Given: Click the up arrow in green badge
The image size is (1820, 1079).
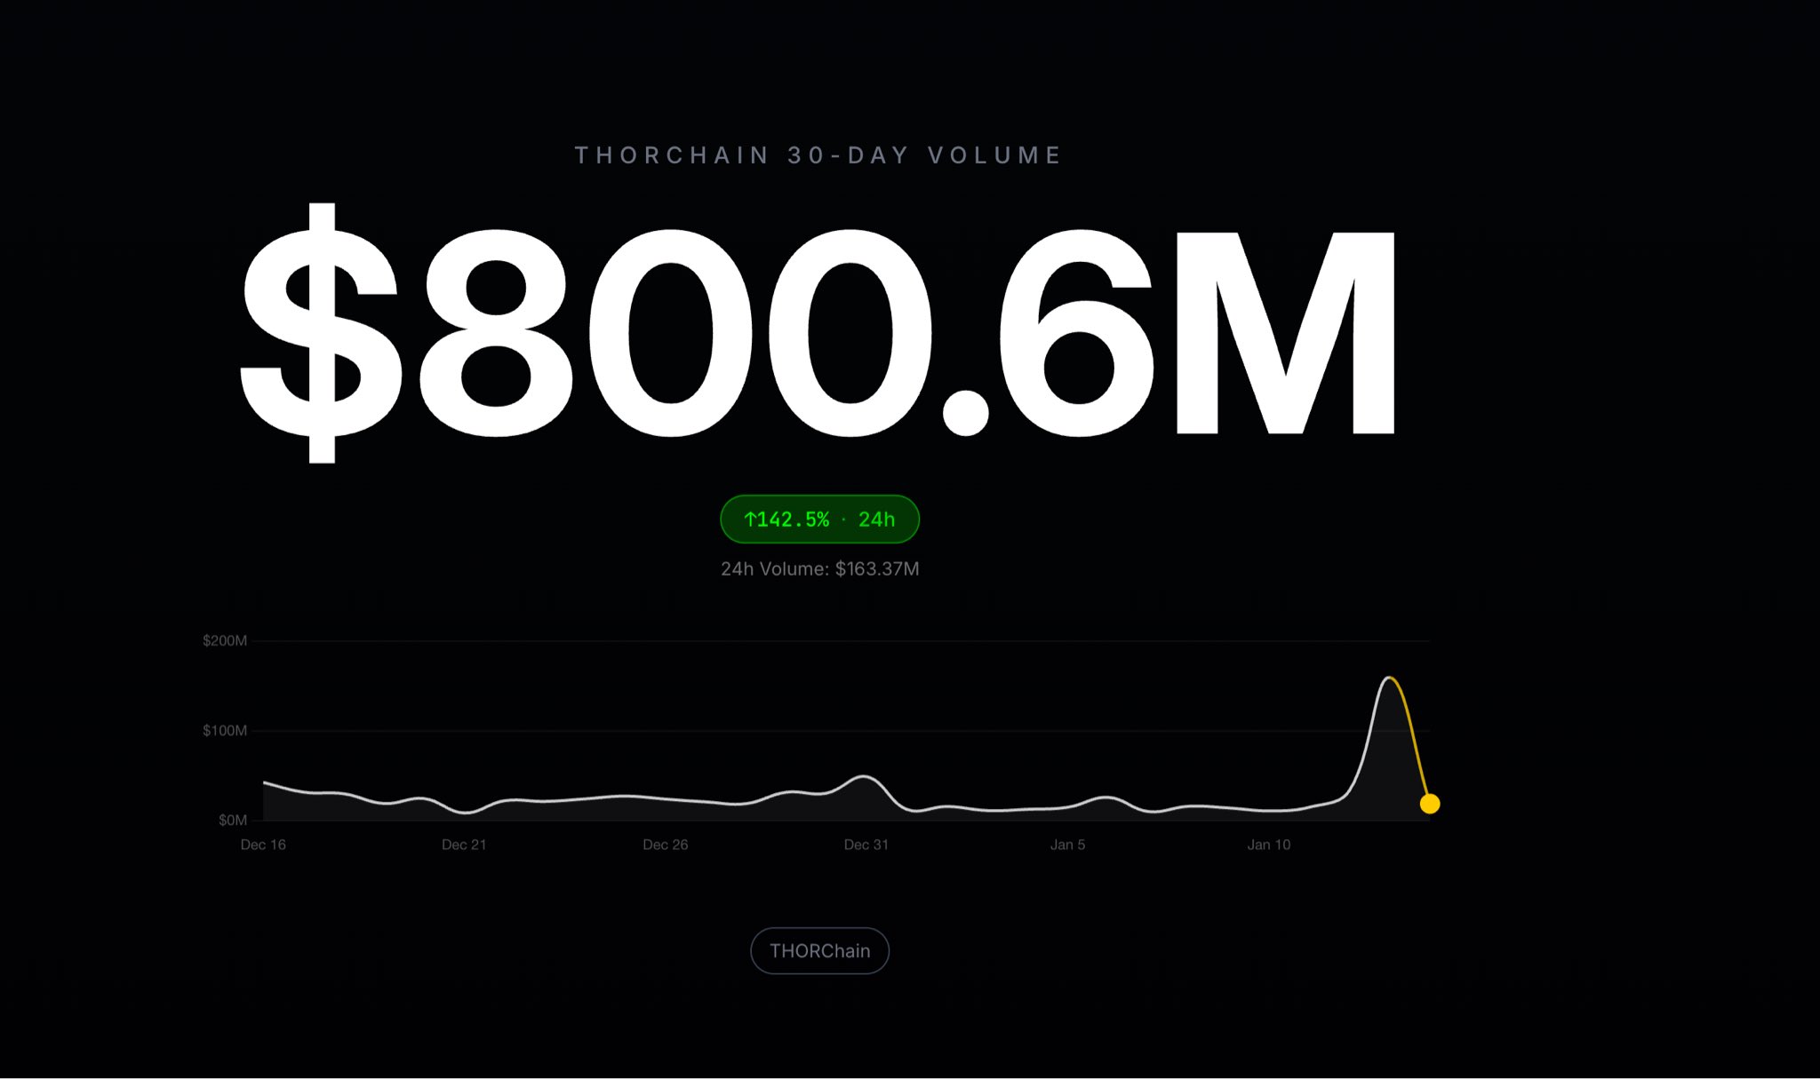Looking at the screenshot, I should click(750, 520).
